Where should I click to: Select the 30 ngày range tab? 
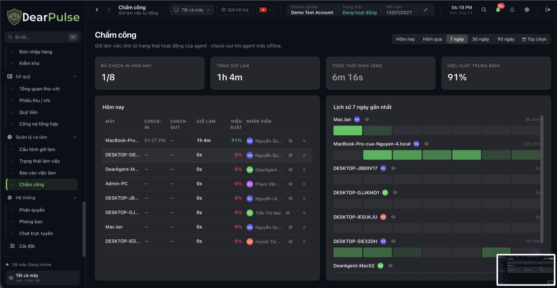coord(480,39)
